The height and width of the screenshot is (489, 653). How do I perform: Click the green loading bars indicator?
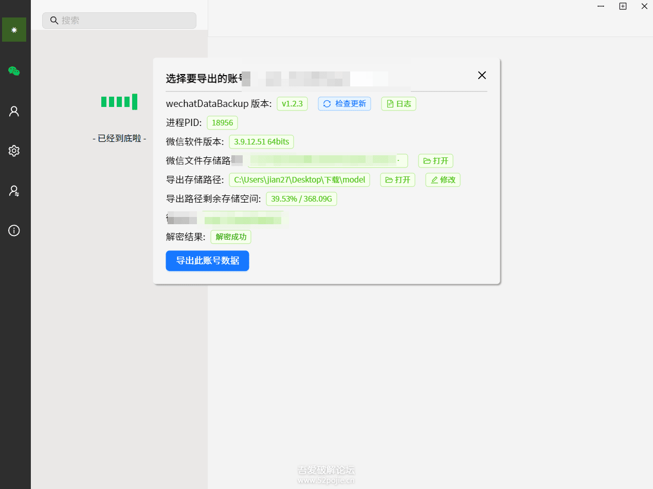[119, 101]
